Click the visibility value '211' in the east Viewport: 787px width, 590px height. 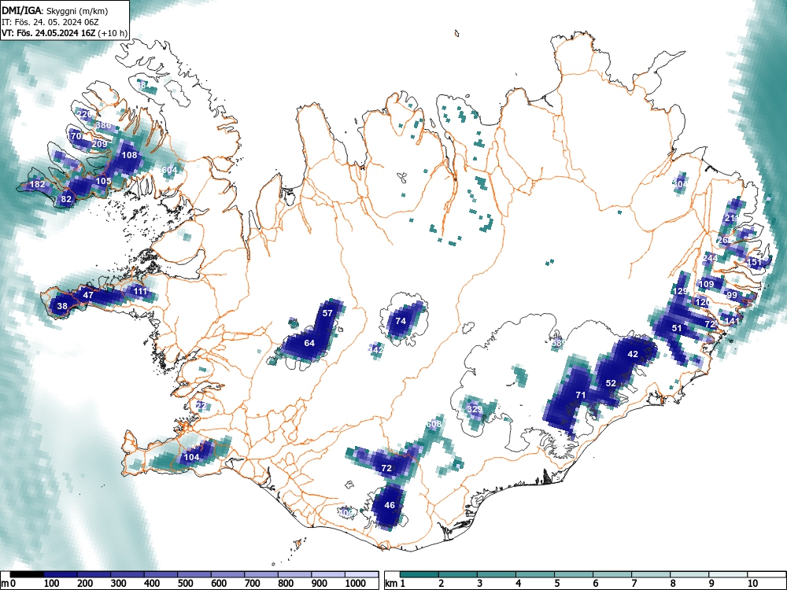click(x=732, y=218)
